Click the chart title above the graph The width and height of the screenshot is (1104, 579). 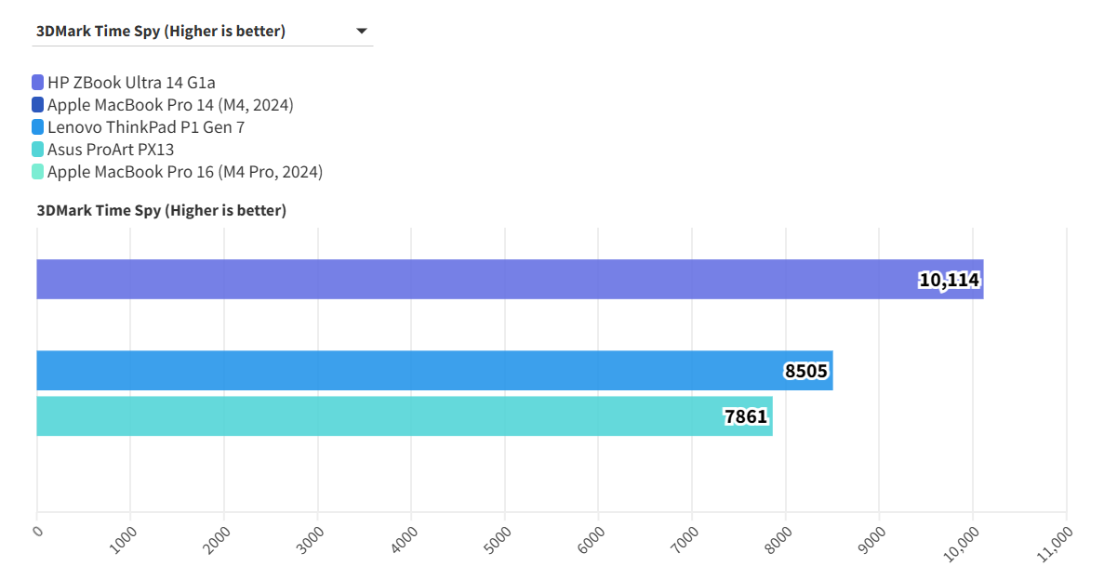pyautogui.click(x=162, y=211)
